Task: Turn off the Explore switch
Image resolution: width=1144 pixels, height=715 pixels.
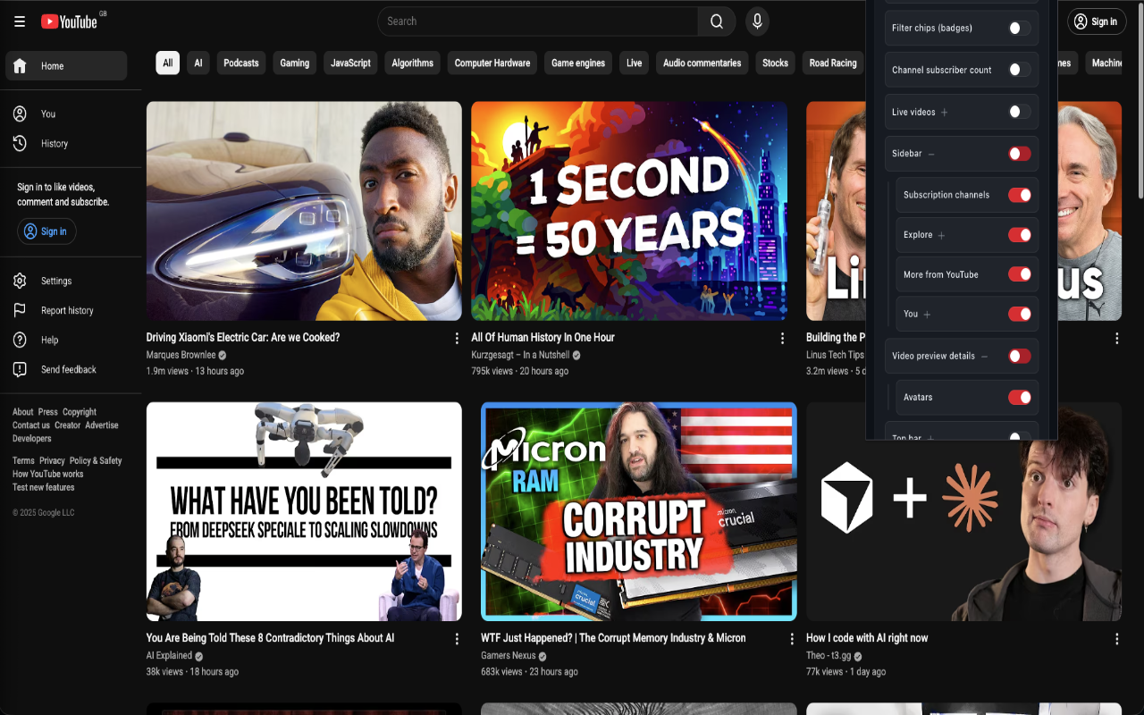Action: pyautogui.click(x=1020, y=235)
